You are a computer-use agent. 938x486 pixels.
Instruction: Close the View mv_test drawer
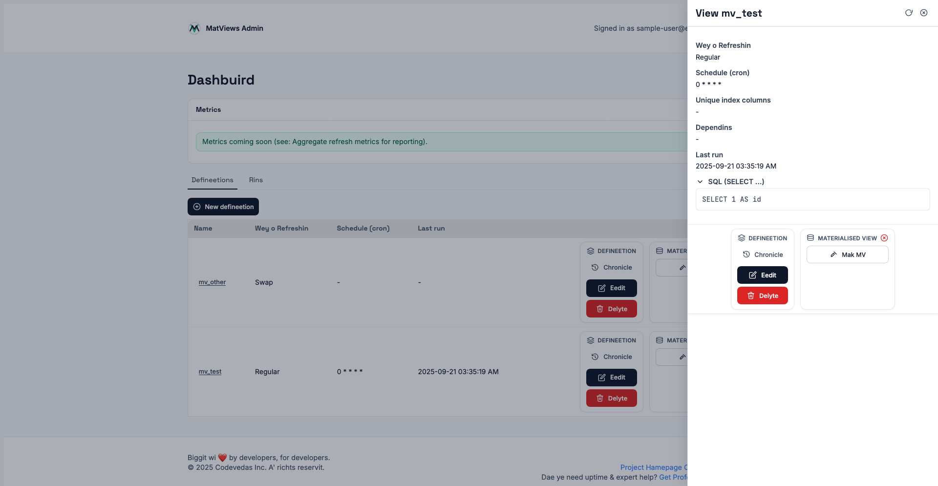924,13
